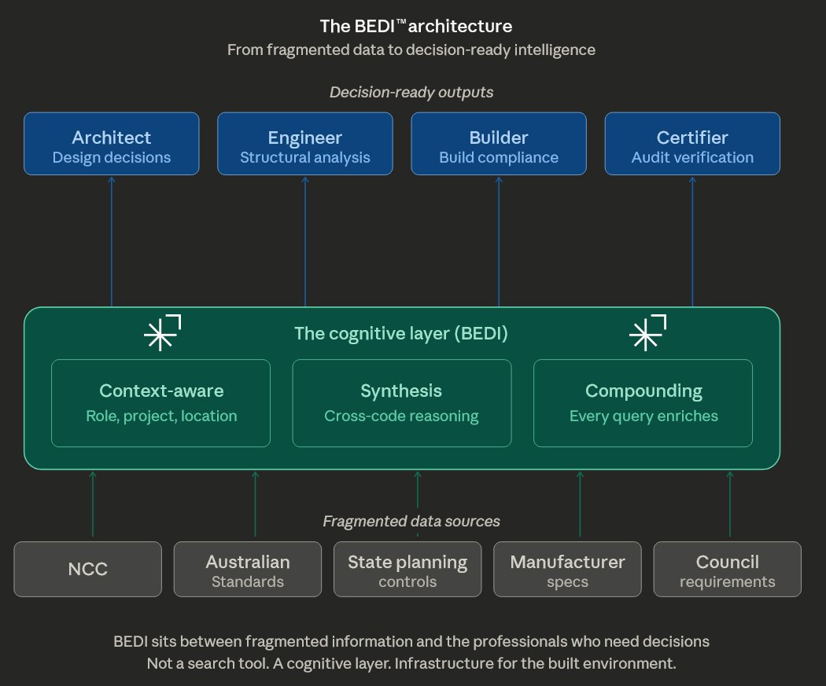
Task: Click 'From fragmented data to decision-ready intelligence' subtitle
Action: click(x=411, y=50)
